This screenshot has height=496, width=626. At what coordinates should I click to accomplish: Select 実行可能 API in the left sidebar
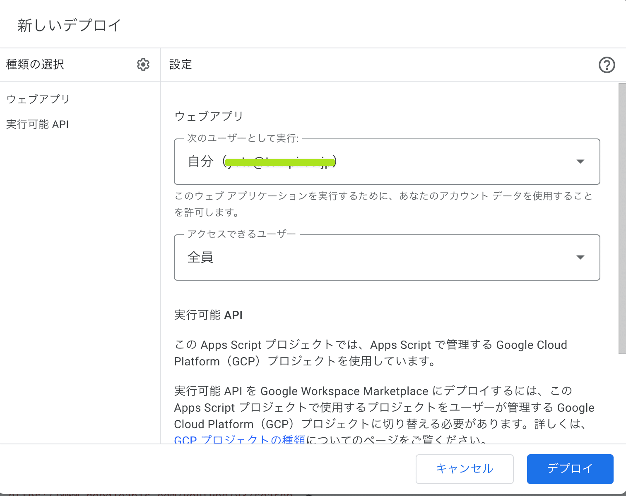[x=37, y=124]
